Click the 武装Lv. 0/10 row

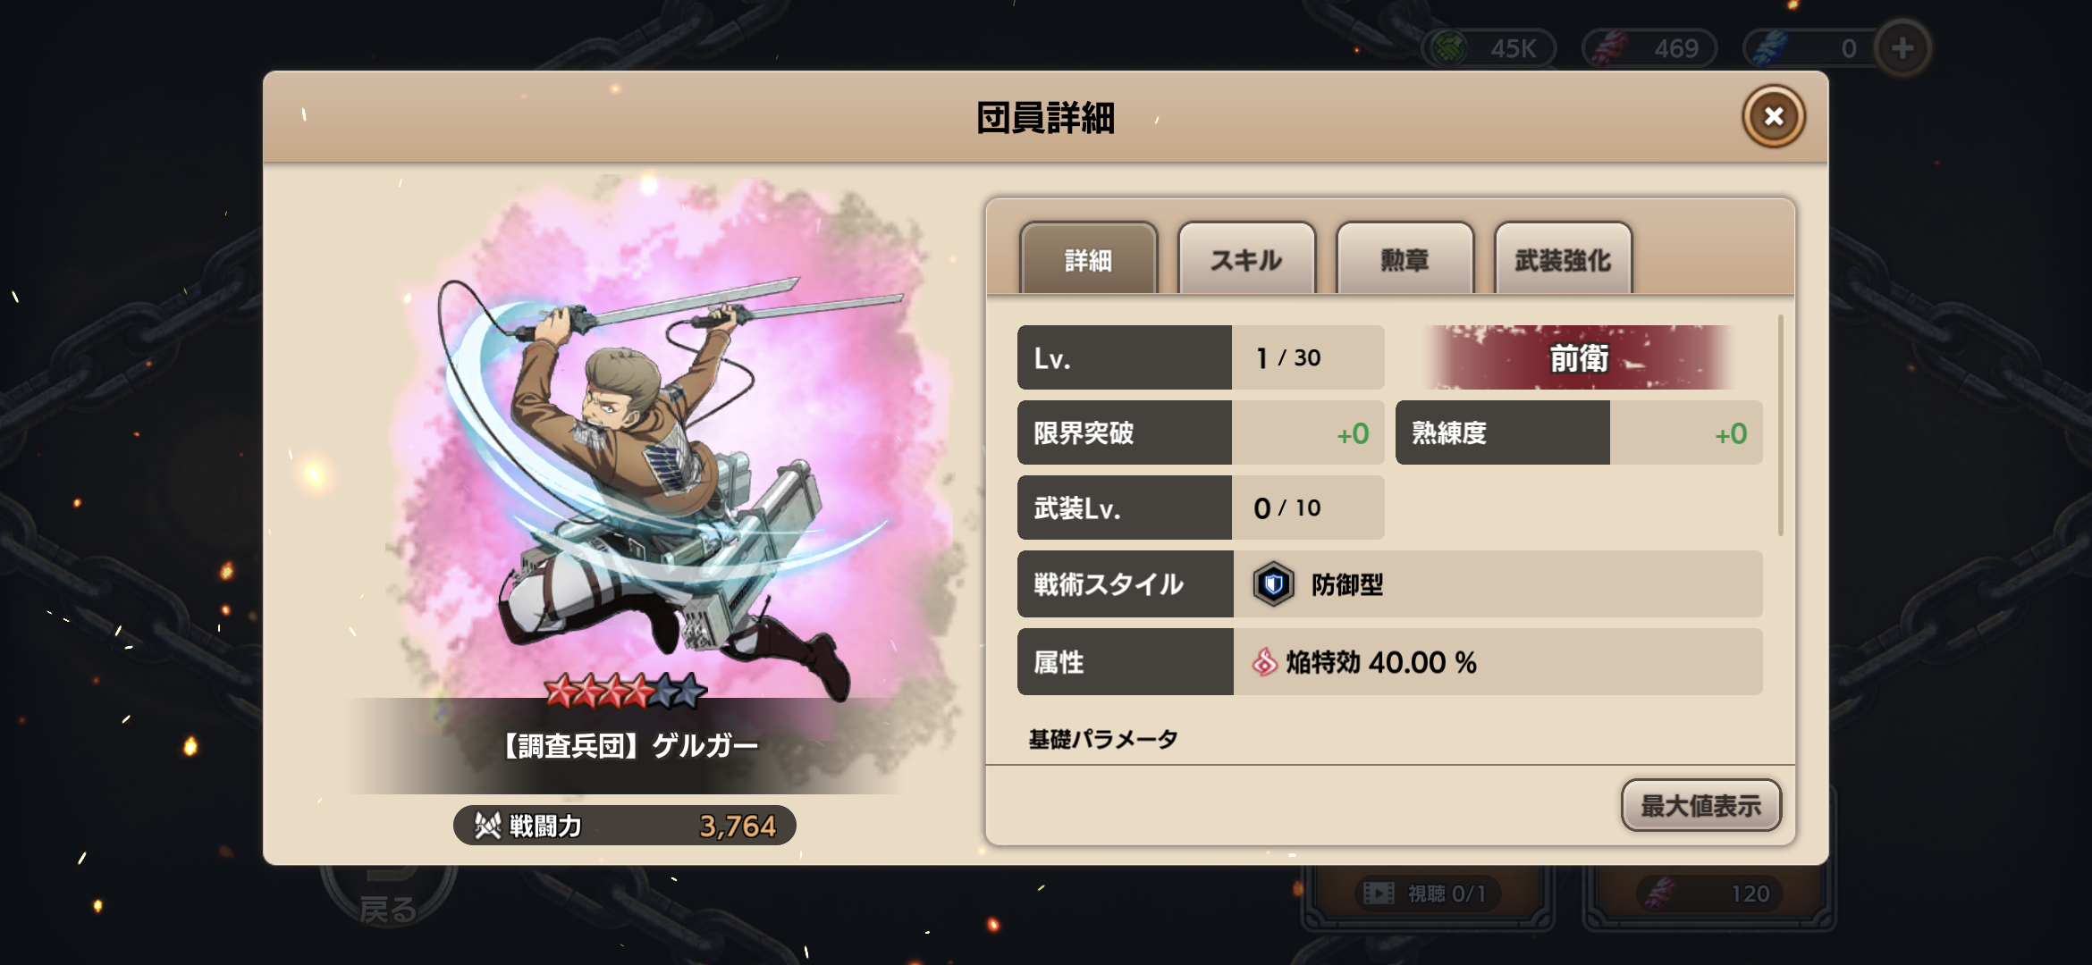tap(1201, 508)
